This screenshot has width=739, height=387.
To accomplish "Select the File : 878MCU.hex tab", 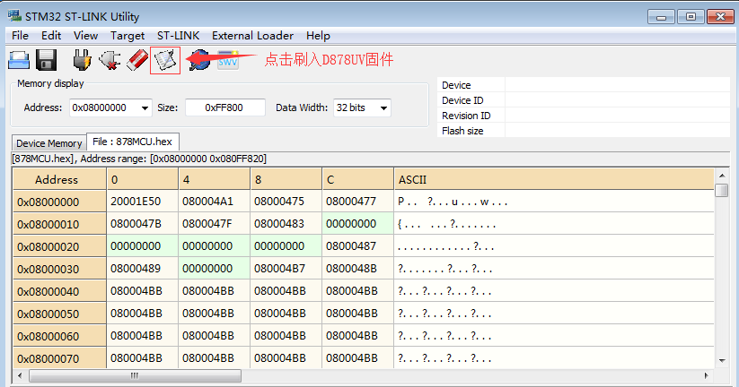I will (x=132, y=142).
